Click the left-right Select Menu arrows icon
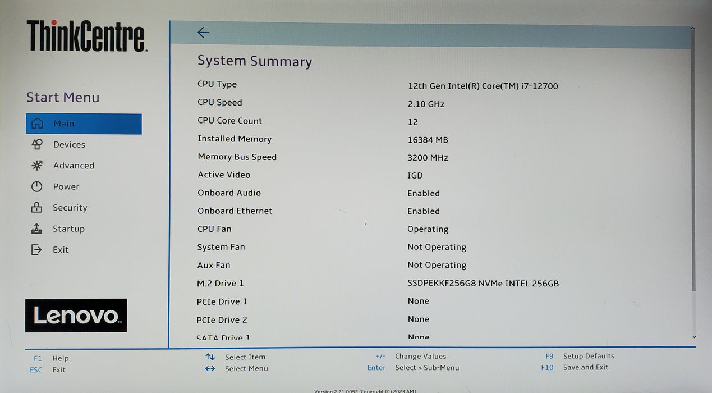 point(210,369)
